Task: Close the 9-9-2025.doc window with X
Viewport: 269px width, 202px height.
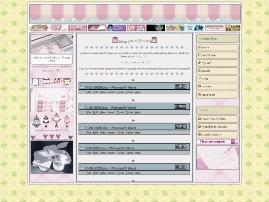Action: click(184, 147)
